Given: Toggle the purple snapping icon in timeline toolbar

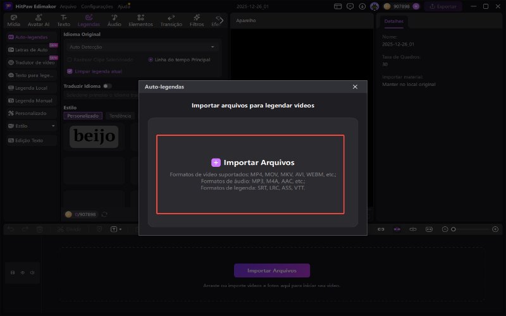Looking at the screenshot, I should (397, 229).
